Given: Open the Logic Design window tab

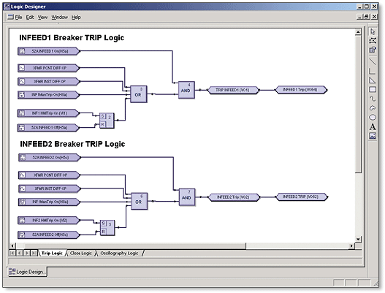Looking at the screenshot, I should (27, 272).
